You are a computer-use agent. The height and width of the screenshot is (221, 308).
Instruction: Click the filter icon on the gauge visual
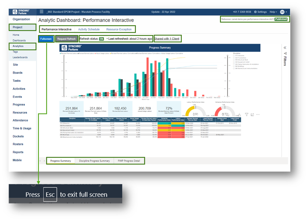247,114
